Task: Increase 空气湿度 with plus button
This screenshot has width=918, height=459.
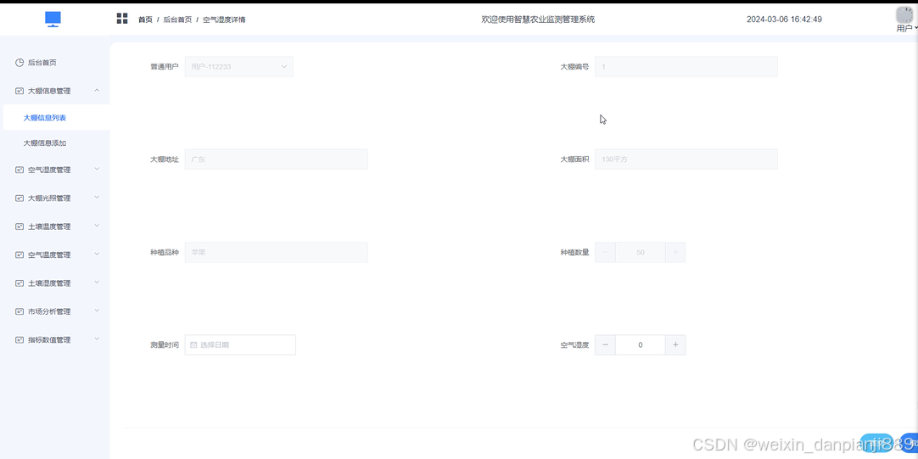Action: pos(675,344)
